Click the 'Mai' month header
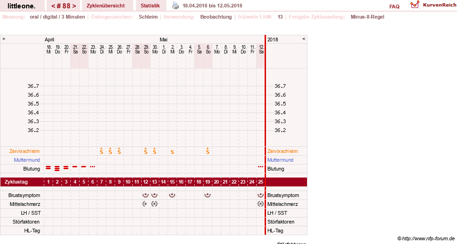457x244 pixels. tap(164, 40)
